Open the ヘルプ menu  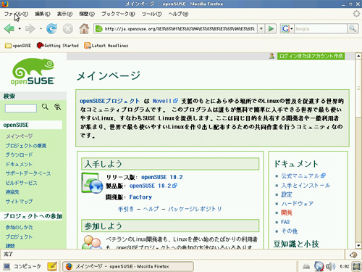pos(178,14)
